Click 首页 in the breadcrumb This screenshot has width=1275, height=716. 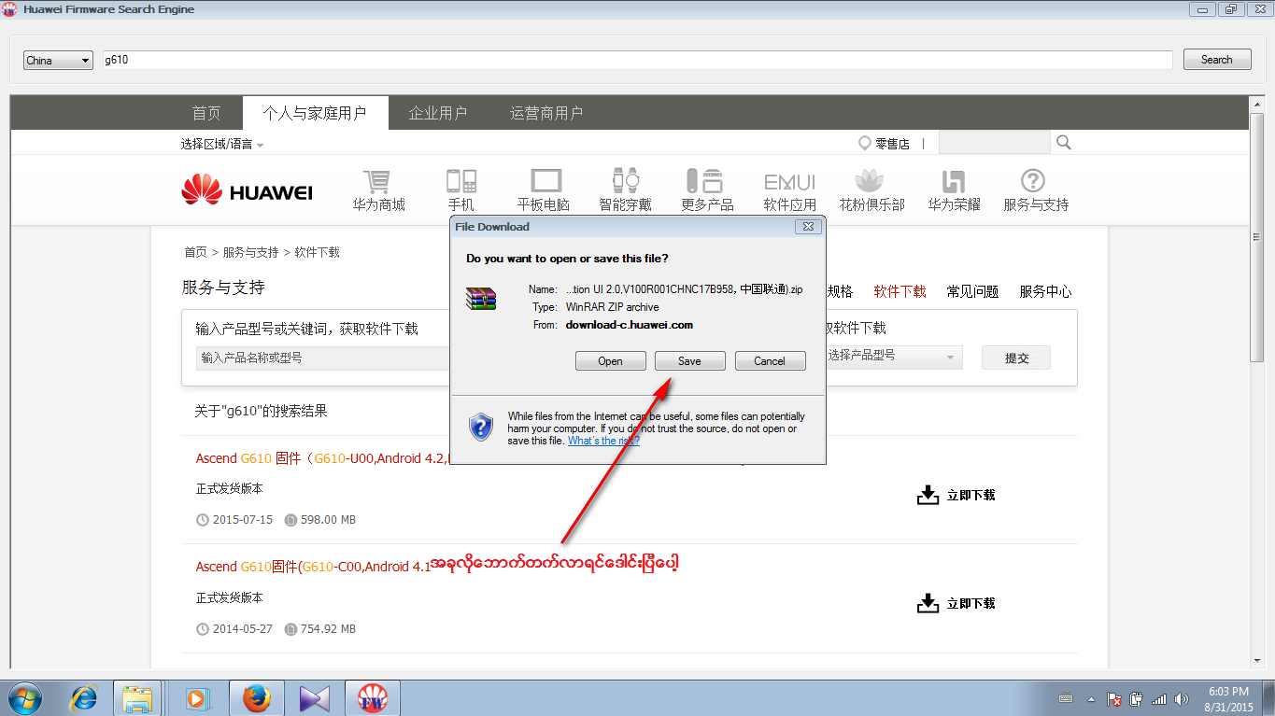coord(195,252)
